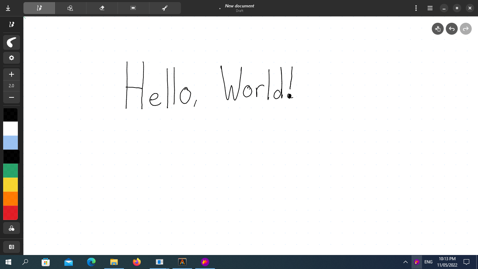Save the document with the download icon
Image resolution: width=478 pixels, height=269 pixels.
pyautogui.click(x=8, y=8)
